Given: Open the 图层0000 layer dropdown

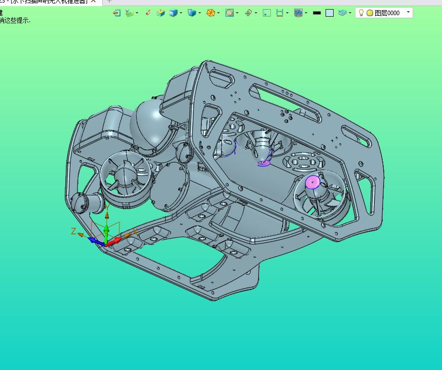Looking at the screenshot, I should 409,12.
